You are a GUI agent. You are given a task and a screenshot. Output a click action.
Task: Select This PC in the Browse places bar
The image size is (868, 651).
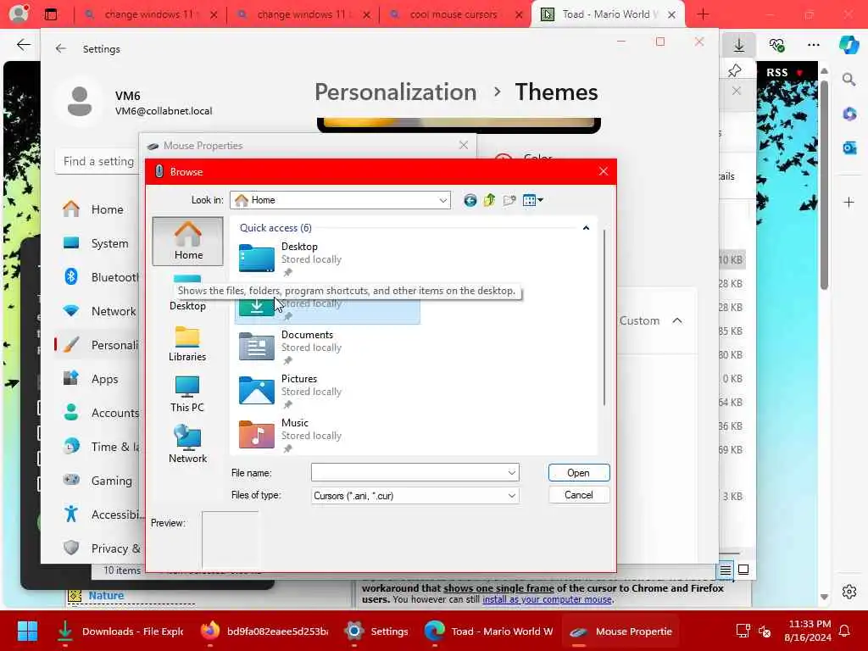pos(187,394)
